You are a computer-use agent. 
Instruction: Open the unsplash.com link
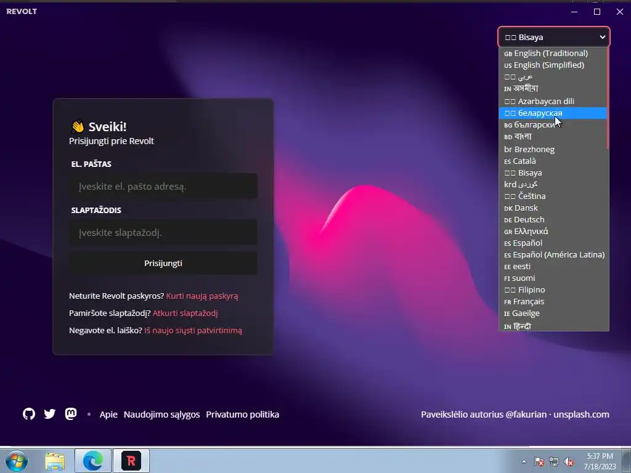point(581,414)
